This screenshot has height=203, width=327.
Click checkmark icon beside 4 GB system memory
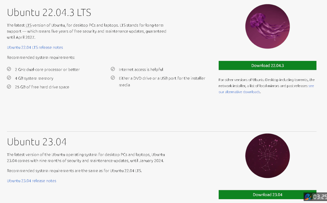coord(9,78)
